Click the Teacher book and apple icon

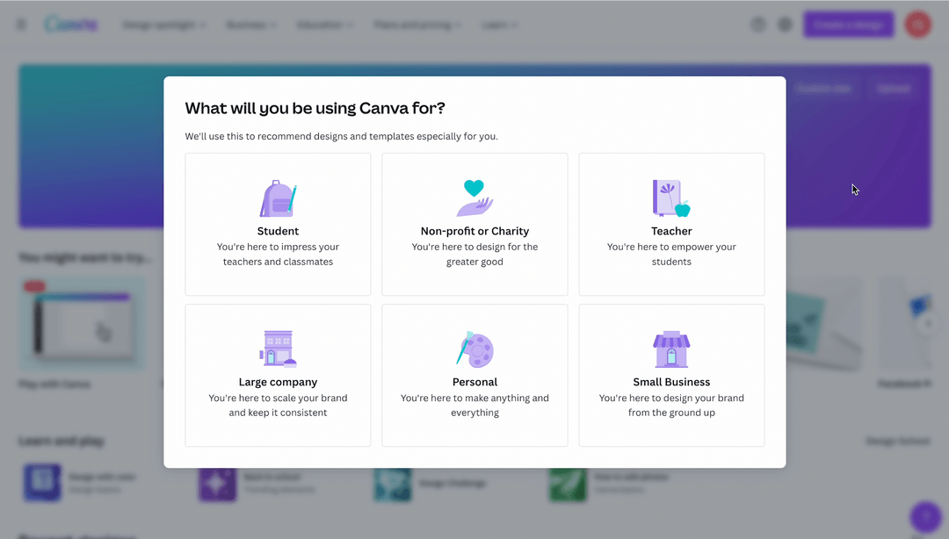coord(671,198)
